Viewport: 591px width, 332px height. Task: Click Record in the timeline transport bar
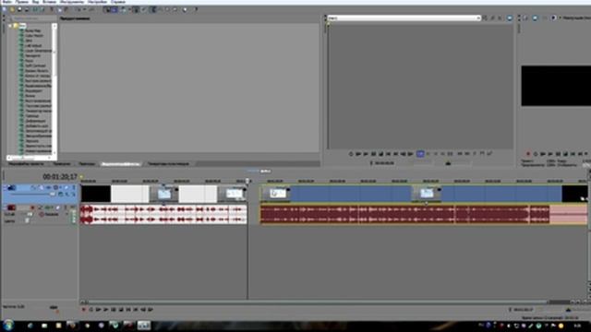(x=84, y=310)
